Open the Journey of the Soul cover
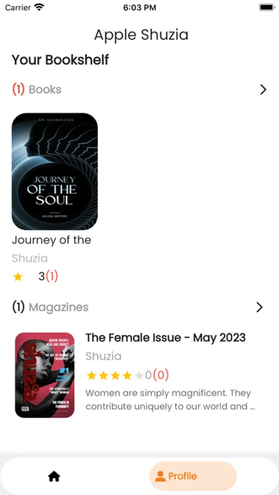Image resolution: width=279 pixels, height=495 pixels. [x=54, y=172]
